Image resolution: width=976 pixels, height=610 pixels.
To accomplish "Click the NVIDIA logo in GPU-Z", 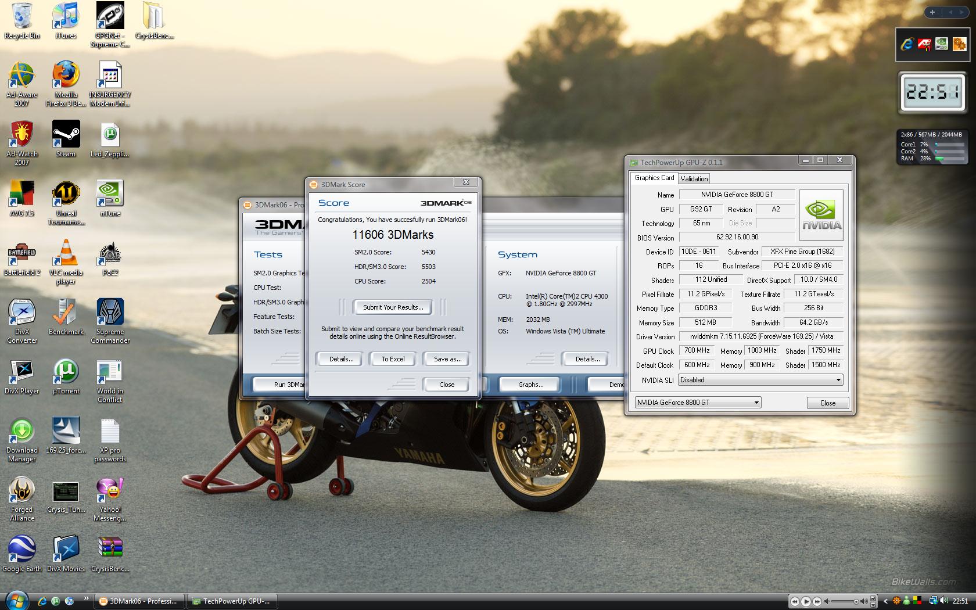I will tap(821, 215).
